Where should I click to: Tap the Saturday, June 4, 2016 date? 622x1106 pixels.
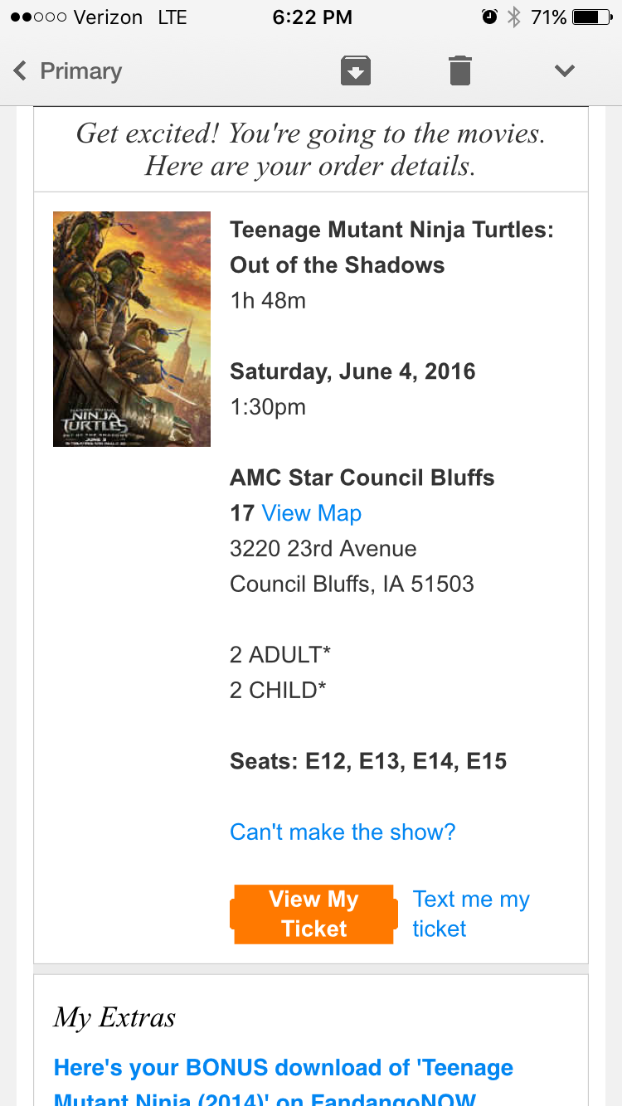pyautogui.click(x=352, y=371)
